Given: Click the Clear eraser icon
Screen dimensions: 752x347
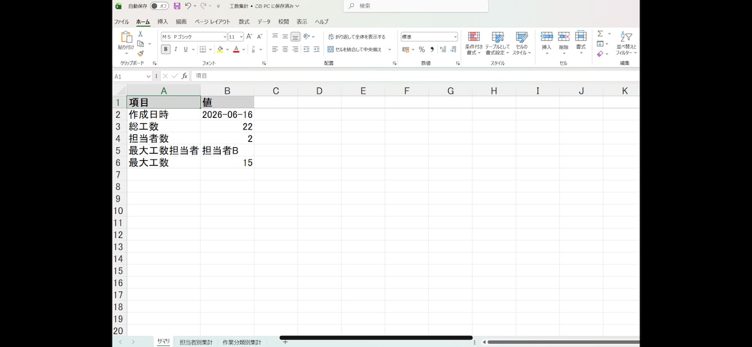Looking at the screenshot, I should coord(600,54).
